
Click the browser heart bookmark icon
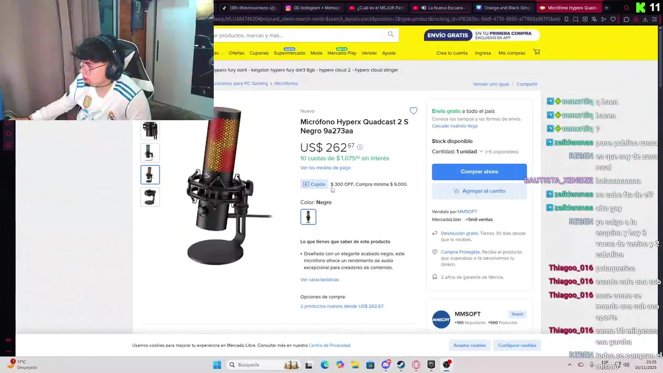tap(613, 19)
